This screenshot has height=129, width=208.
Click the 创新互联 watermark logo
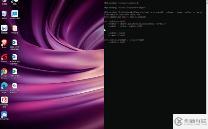click(191, 121)
